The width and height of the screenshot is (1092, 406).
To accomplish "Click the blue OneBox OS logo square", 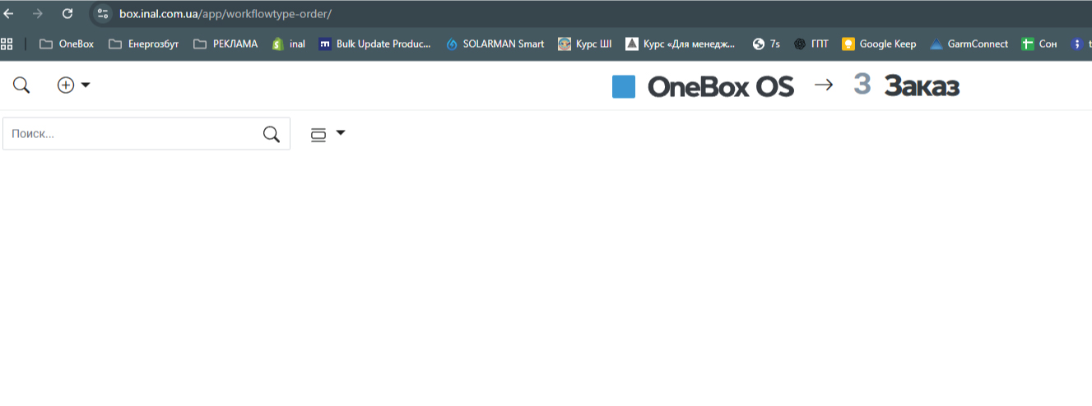I will pos(624,86).
